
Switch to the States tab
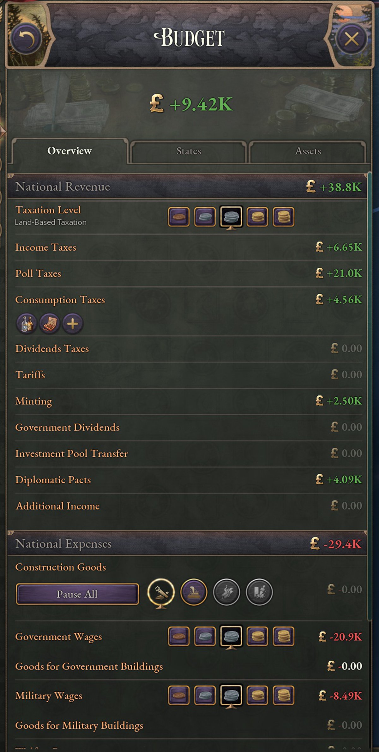tap(189, 151)
